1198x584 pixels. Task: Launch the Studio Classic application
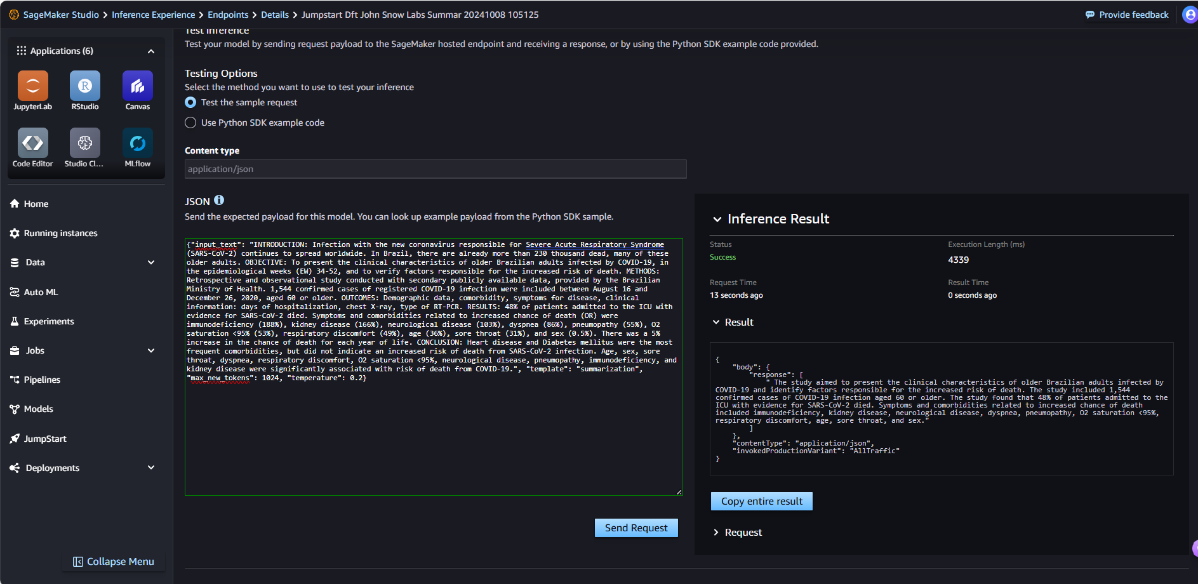(85, 148)
